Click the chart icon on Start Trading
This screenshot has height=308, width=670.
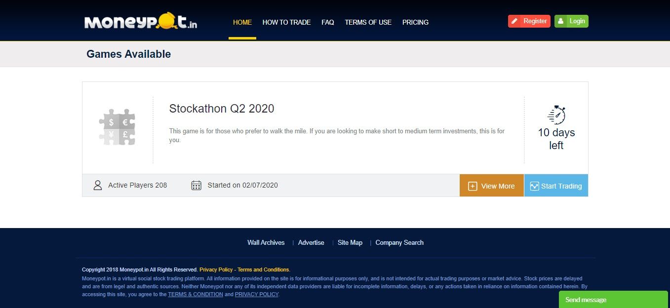coord(534,186)
